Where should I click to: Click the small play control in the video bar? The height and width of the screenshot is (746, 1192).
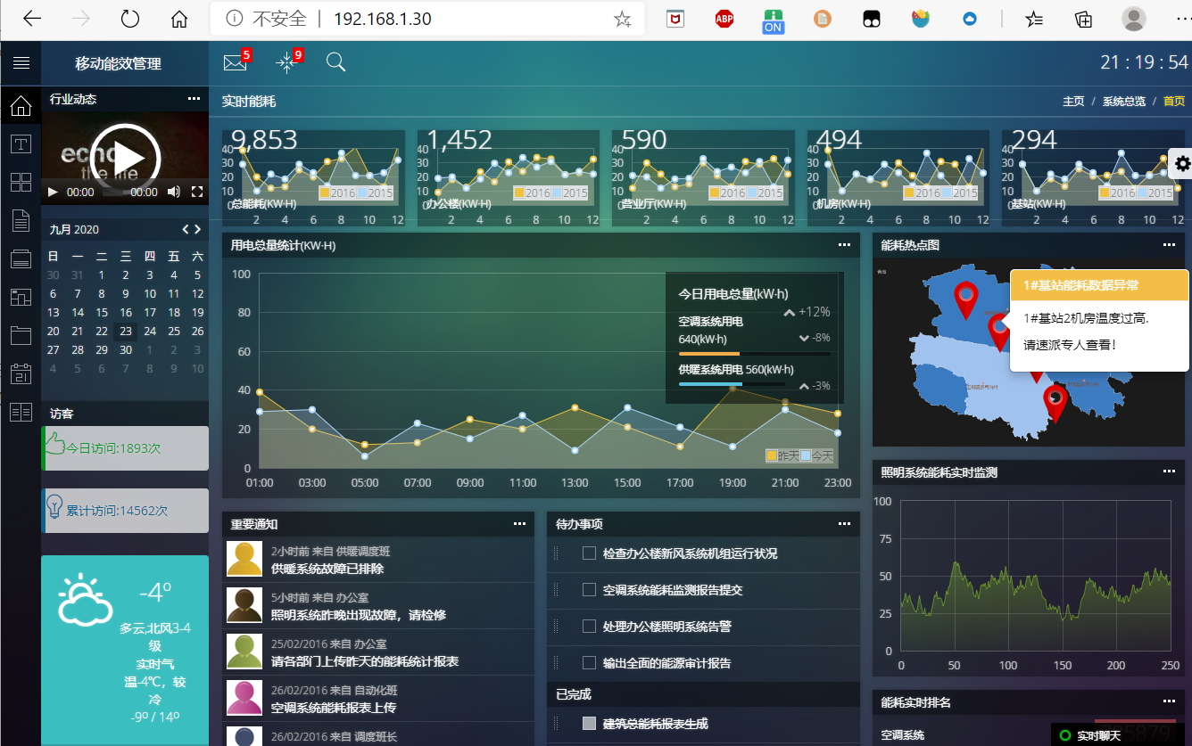coord(53,192)
